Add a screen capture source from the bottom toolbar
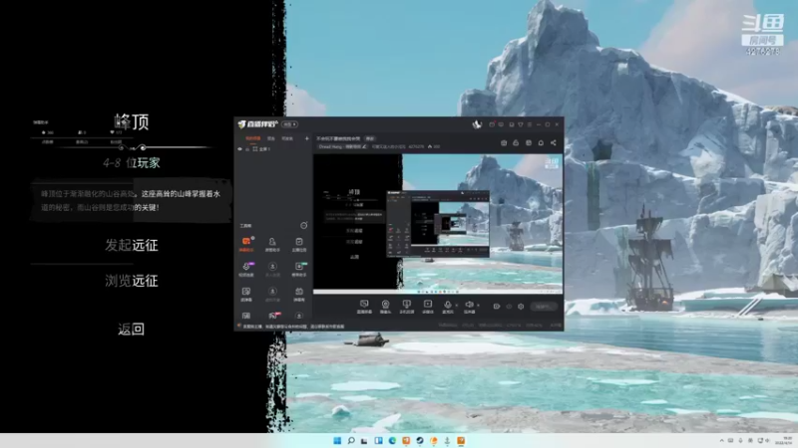This screenshot has width=798, height=448. (x=364, y=307)
